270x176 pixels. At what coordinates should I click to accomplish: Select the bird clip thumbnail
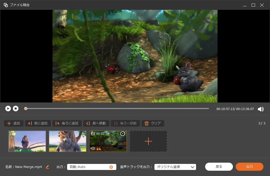pyautogui.click(x=27, y=141)
